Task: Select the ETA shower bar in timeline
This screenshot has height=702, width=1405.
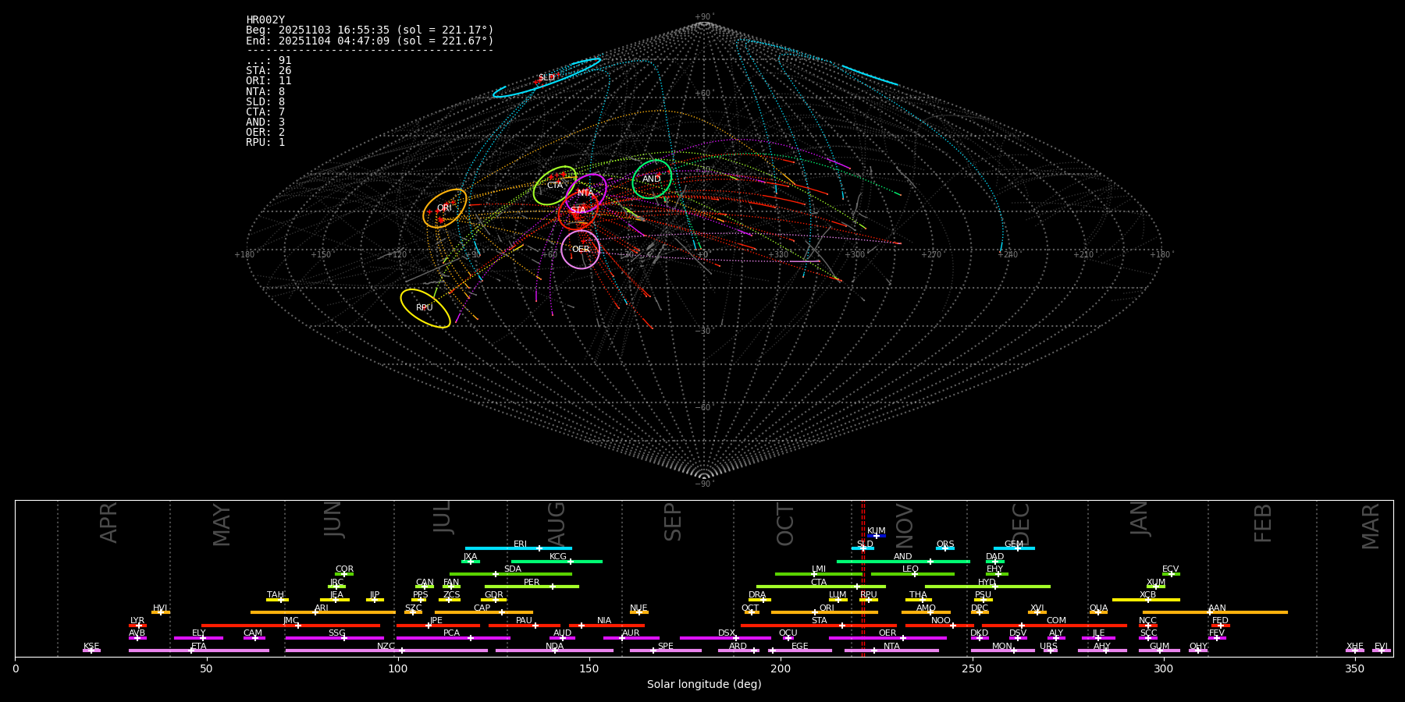Action: click(199, 651)
